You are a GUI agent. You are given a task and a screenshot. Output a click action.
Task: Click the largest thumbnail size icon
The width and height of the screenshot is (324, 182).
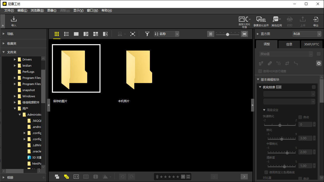(244, 34)
